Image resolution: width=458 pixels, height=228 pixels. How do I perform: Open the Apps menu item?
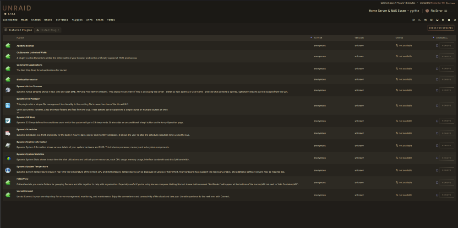pyautogui.click(x=89, y=20)
